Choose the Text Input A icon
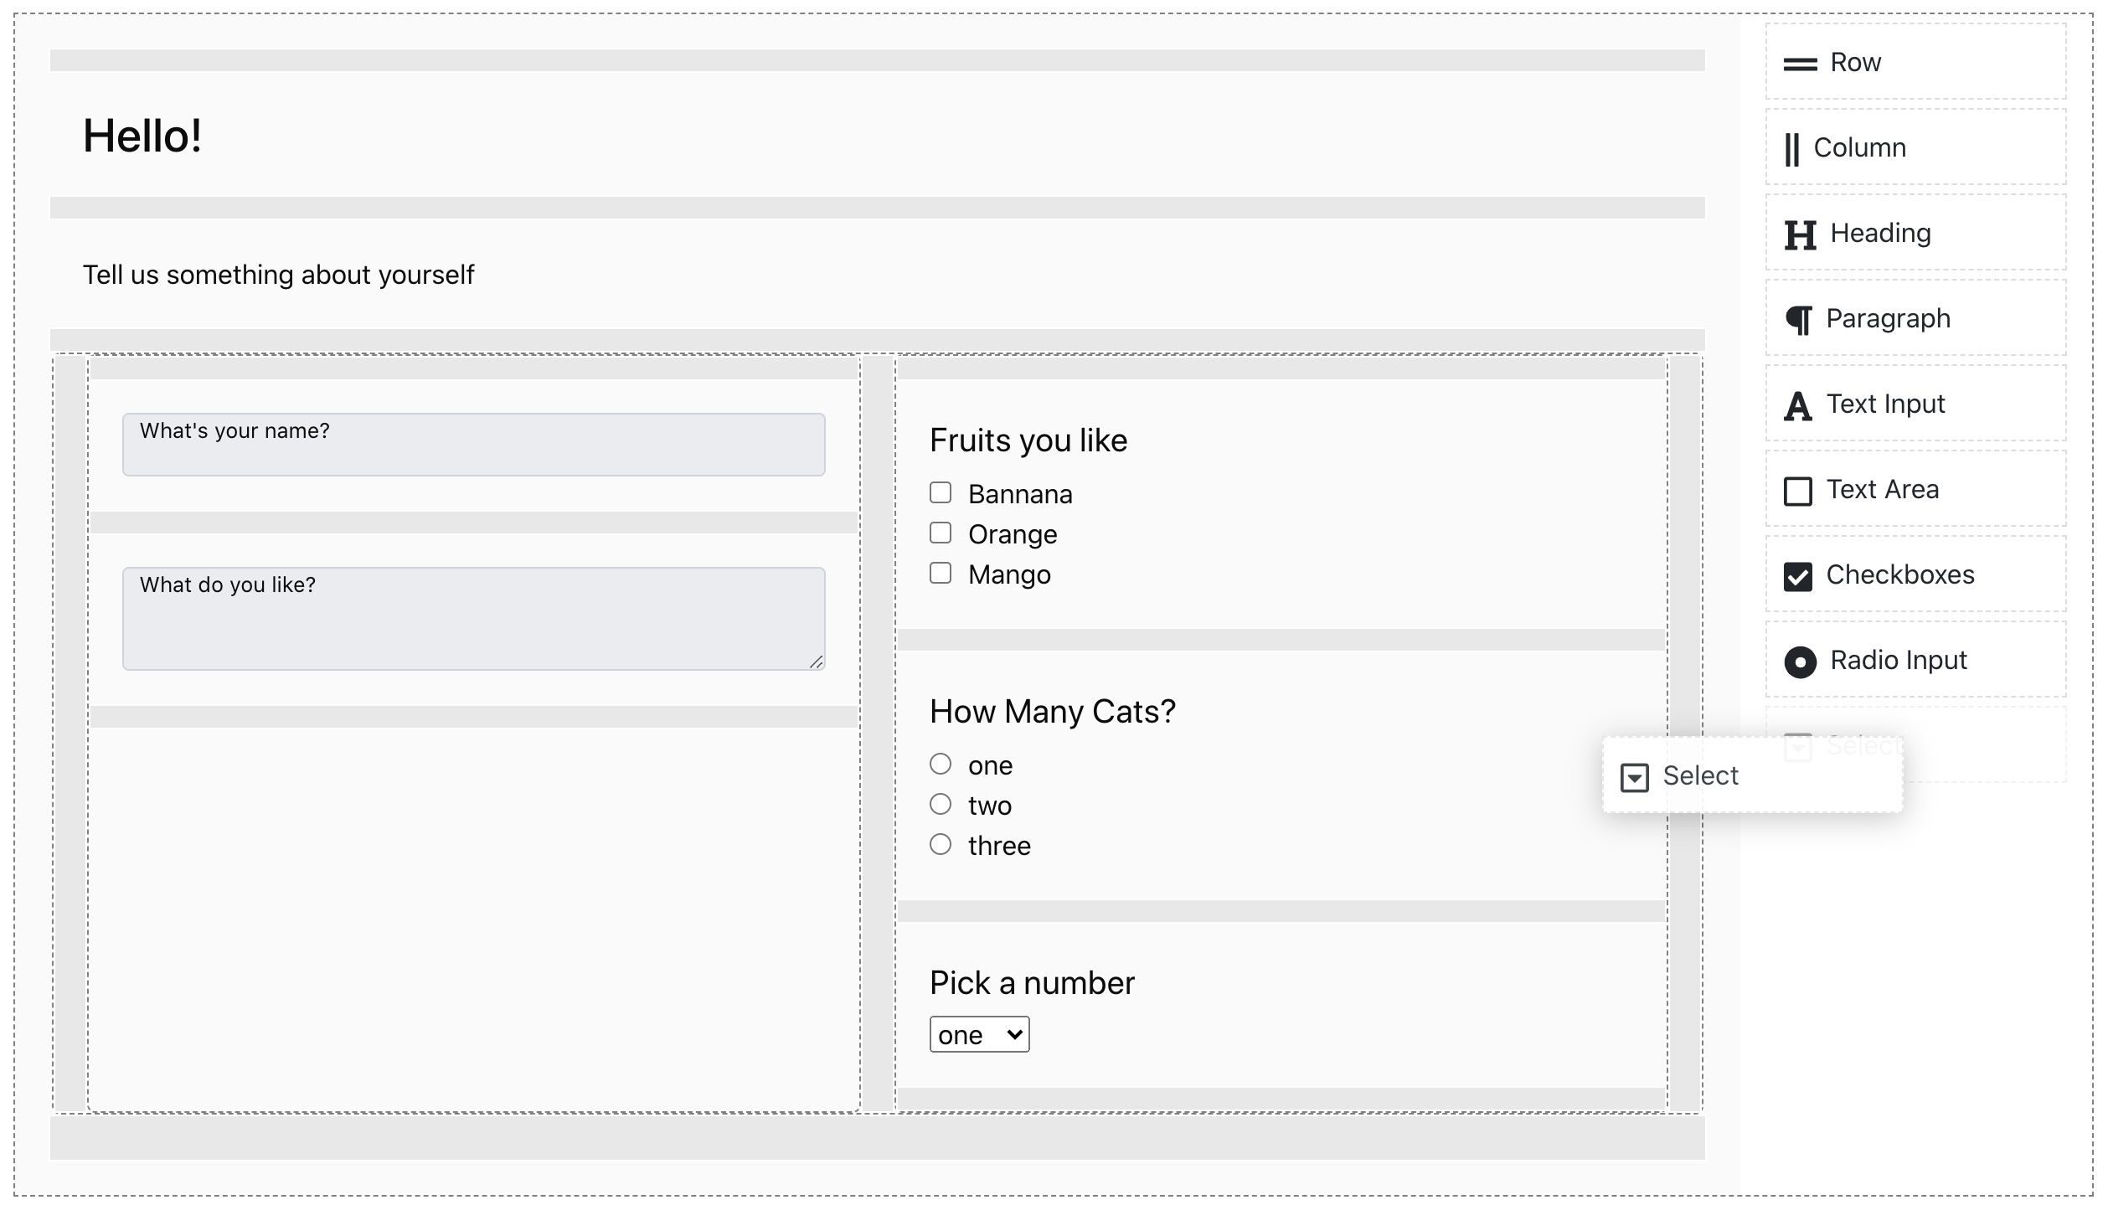This screenshot has height=1205, width=2108. 1797,406
